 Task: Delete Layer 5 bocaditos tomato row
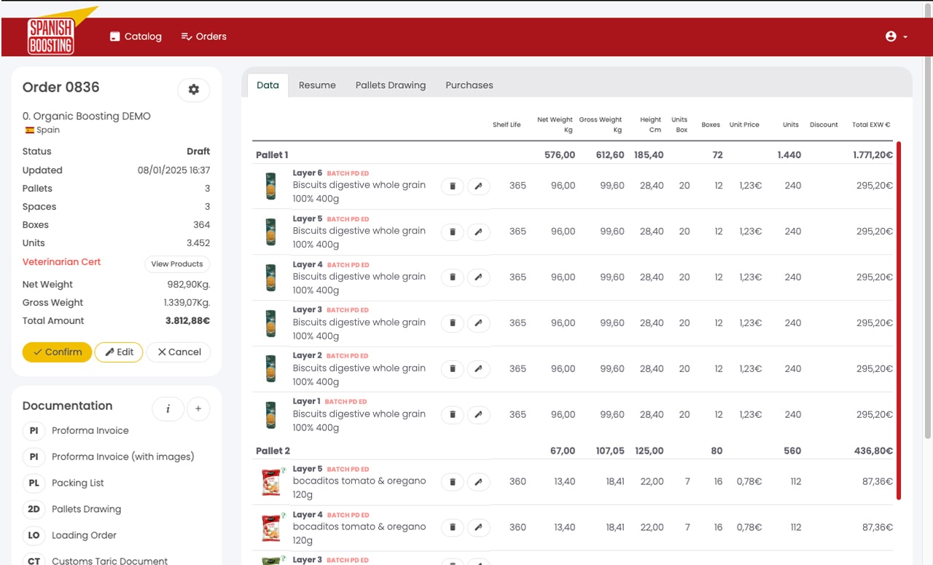(452, 482)
